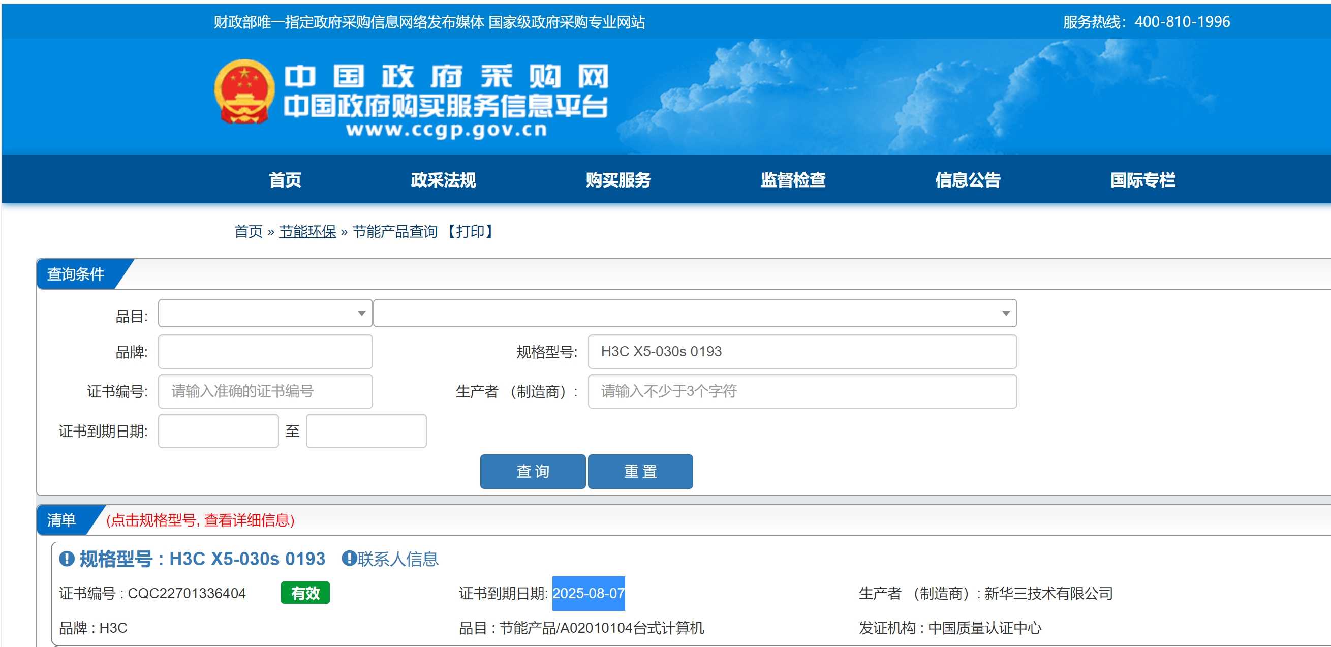Click the 【打印】 print link
The image size is (1331, 647).
point(470,232)
